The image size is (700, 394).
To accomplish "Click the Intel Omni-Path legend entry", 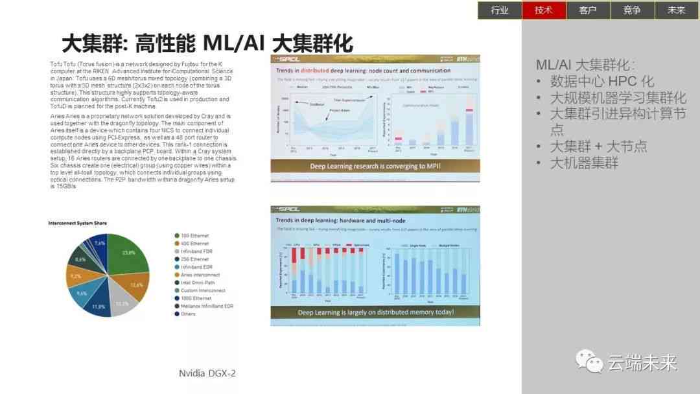I will click(x=194, y=283).
